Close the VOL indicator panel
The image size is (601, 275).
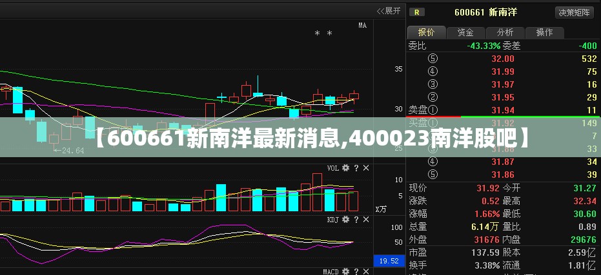[366, 168]
